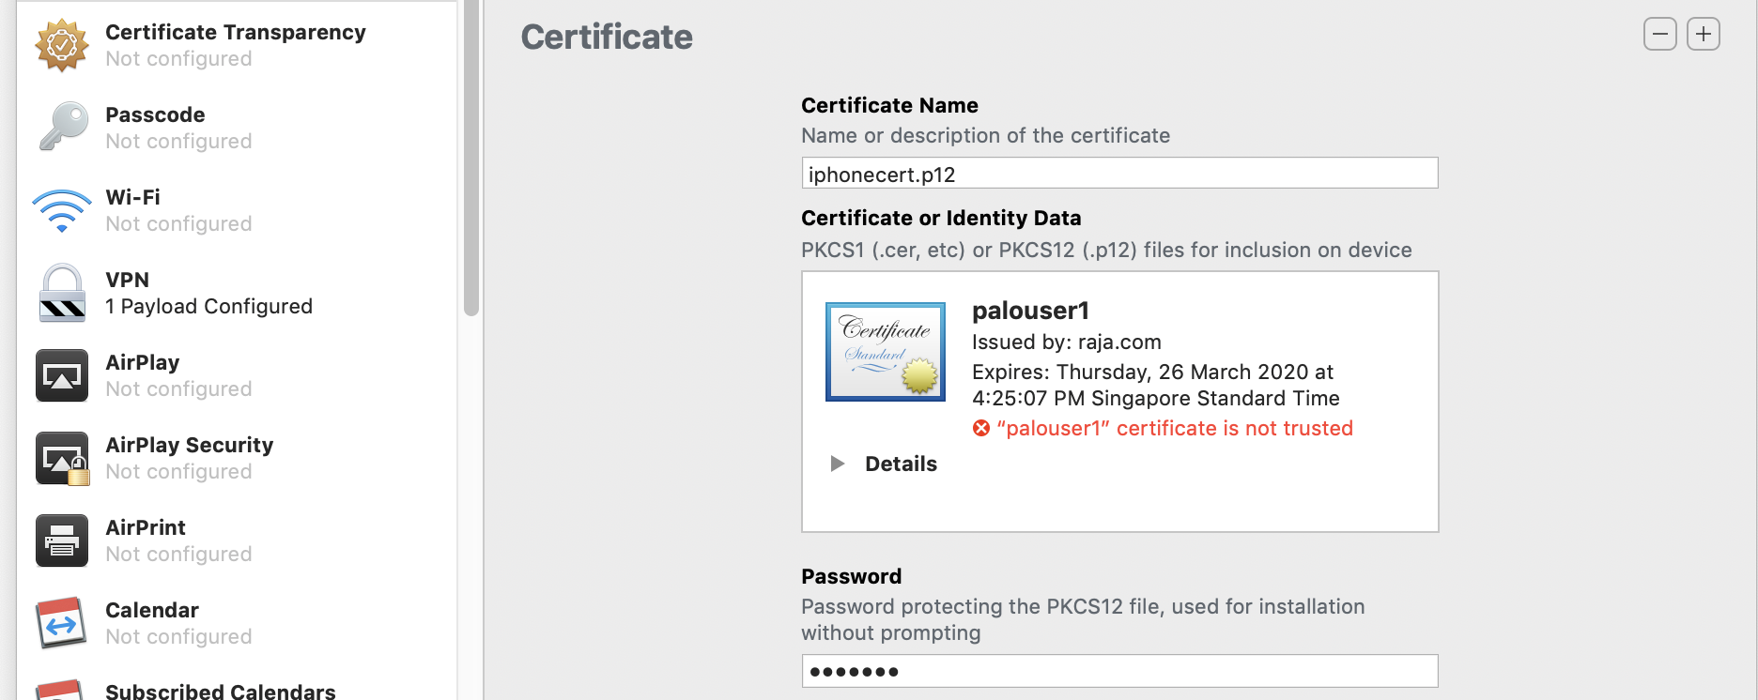Screen dimensions: 1758x700
Task: Select Subscribed Calendars payload in sidebar
Action: (220, 691)
